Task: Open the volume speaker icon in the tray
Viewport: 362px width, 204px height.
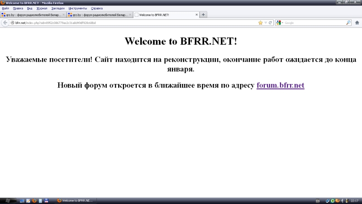Action: pyautogui.click(x=342, y=200)
